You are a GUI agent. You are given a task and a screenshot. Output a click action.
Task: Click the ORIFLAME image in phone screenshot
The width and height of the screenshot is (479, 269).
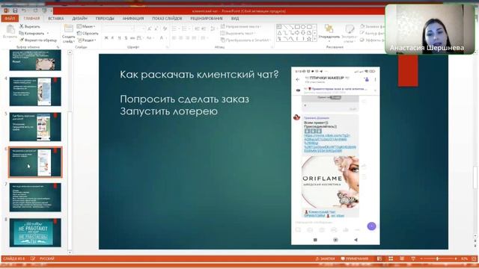point(330,182)
